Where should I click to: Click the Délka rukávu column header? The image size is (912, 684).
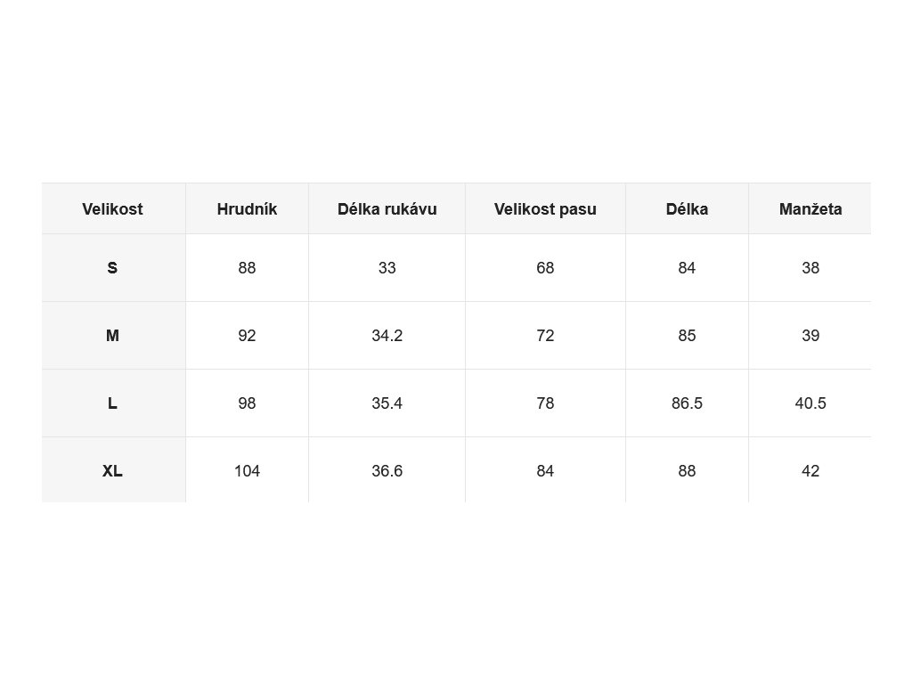[x=387, y=209]
